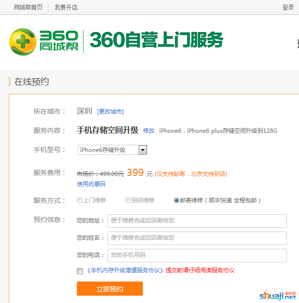The image size is (299, 303).
Task: Expand the 手机型号 dropdown arrow
Action: click(143, 150)
